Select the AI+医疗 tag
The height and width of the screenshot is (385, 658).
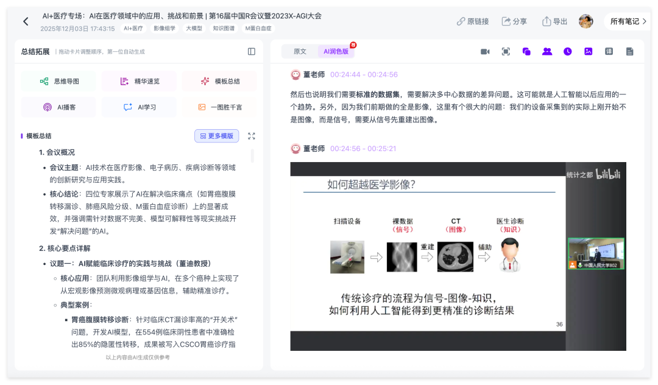point(133,29)
